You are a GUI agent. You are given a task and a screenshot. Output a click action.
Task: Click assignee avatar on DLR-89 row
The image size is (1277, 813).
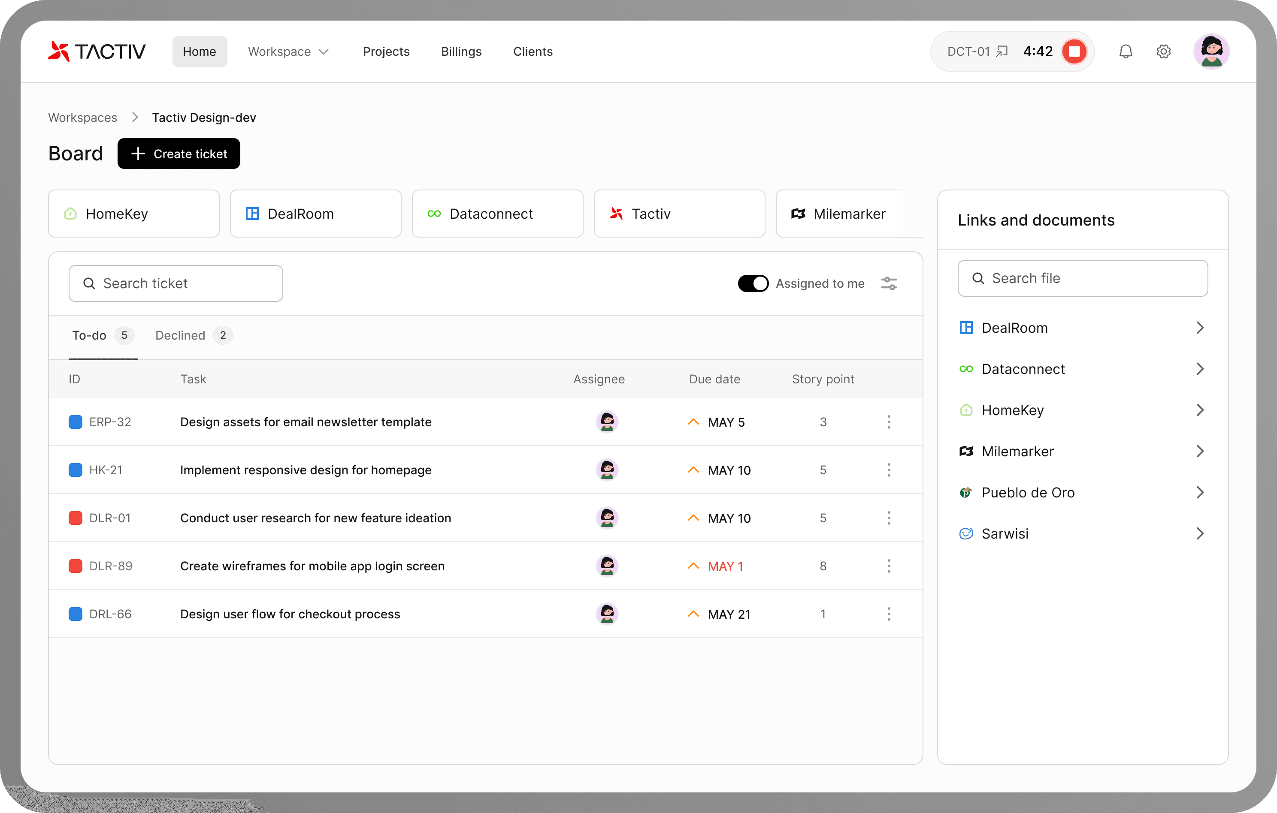(x=607, y=566)
